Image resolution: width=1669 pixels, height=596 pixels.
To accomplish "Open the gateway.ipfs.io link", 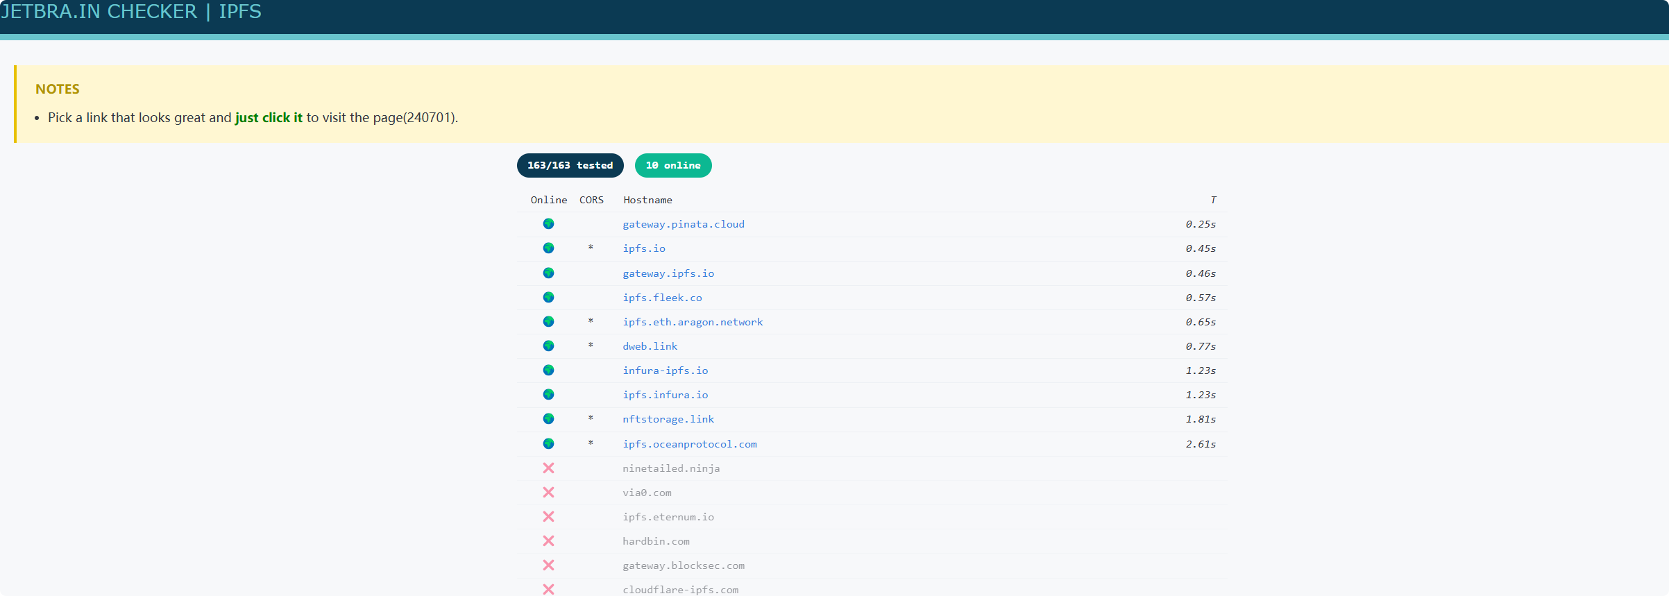I will [668, 273].
